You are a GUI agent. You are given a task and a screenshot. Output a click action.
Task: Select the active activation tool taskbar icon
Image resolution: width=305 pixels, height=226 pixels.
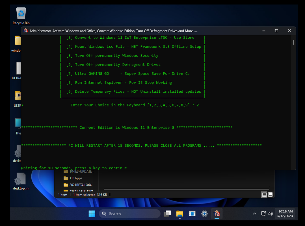[x=217, y=214]
